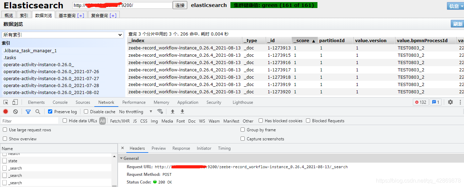Open DevTools settings gear
Viewport: 464px width, 187px height.
coord(450,102)
